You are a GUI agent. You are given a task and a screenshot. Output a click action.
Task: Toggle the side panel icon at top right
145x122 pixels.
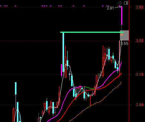pos(126,3)
